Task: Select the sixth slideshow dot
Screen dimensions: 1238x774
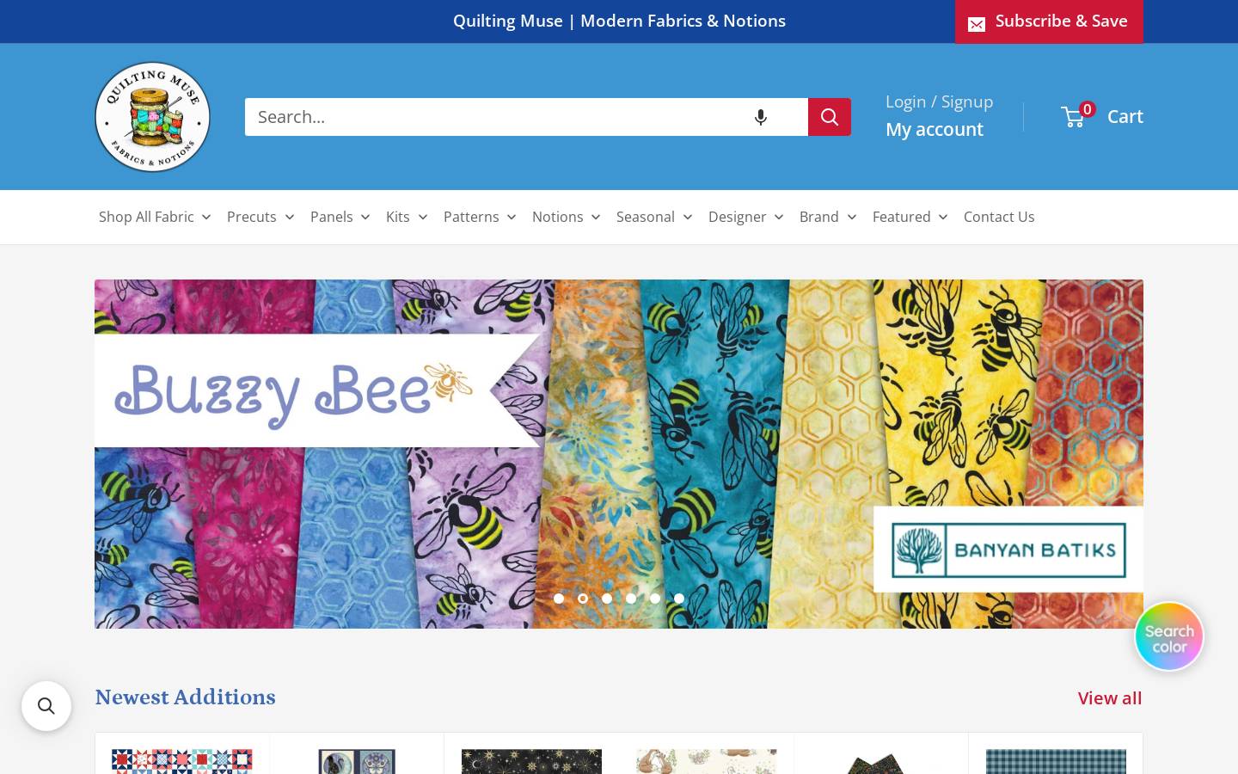Action: click(x=679, y=599)
